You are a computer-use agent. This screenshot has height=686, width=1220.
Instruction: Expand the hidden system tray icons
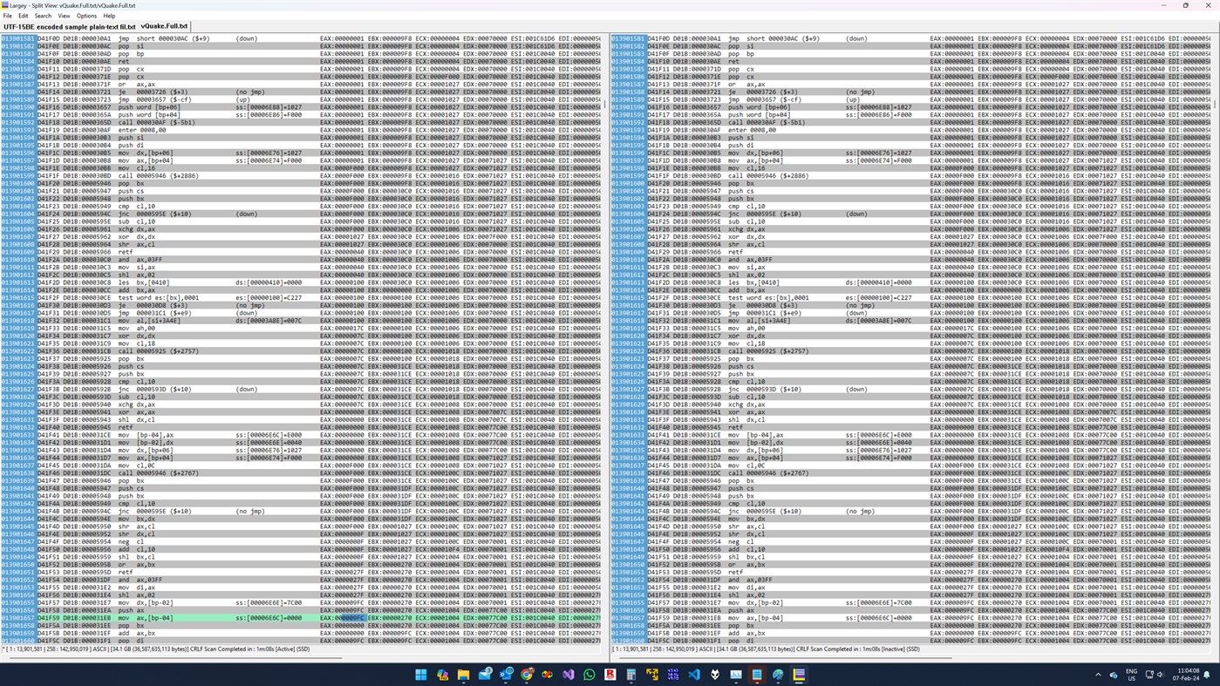[1097, 674]
